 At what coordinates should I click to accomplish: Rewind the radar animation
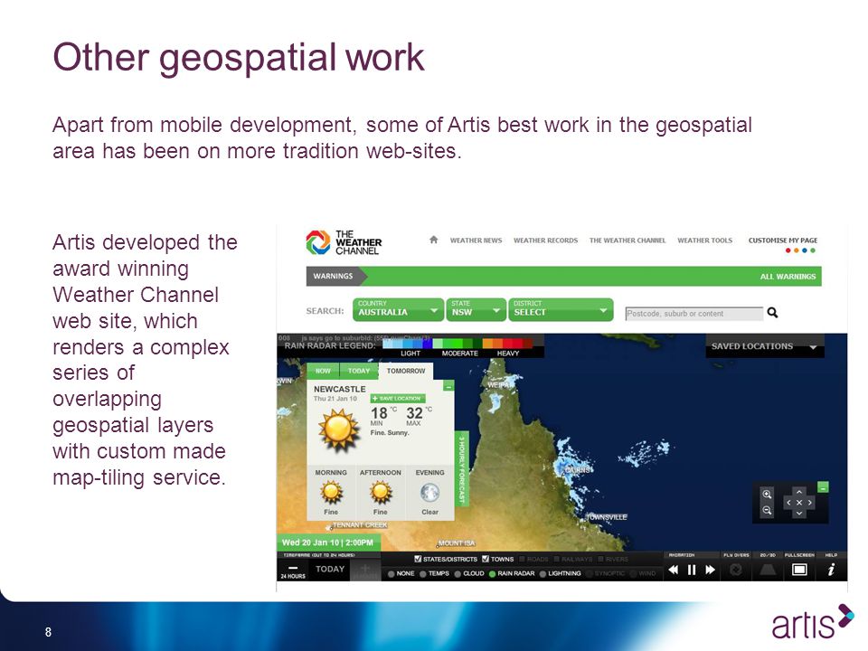coord(673,570)
